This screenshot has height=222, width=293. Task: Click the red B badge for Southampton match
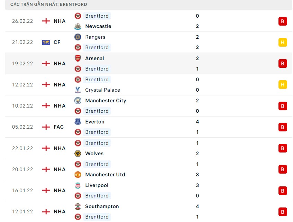[x=283, y=212]
